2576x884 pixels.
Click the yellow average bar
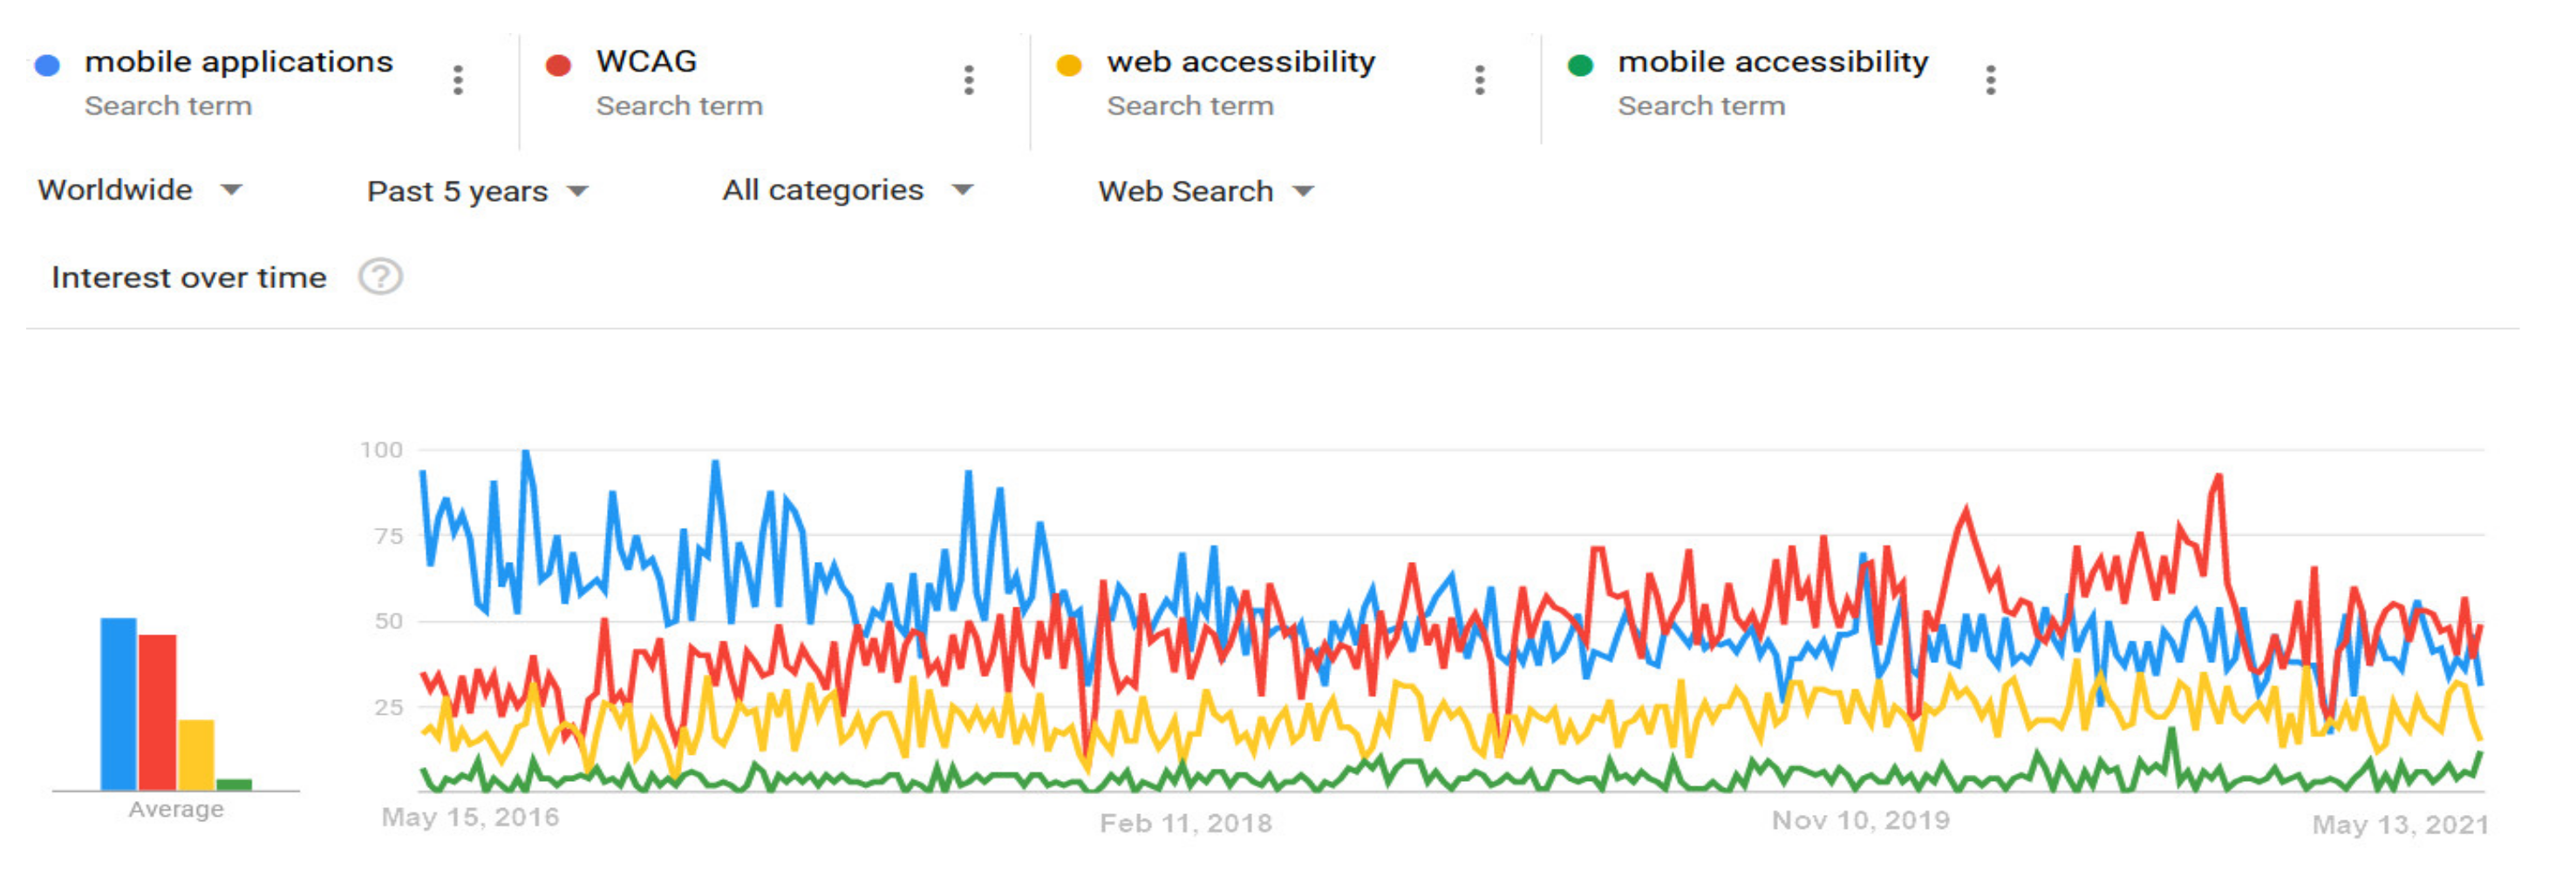(196, 755)
